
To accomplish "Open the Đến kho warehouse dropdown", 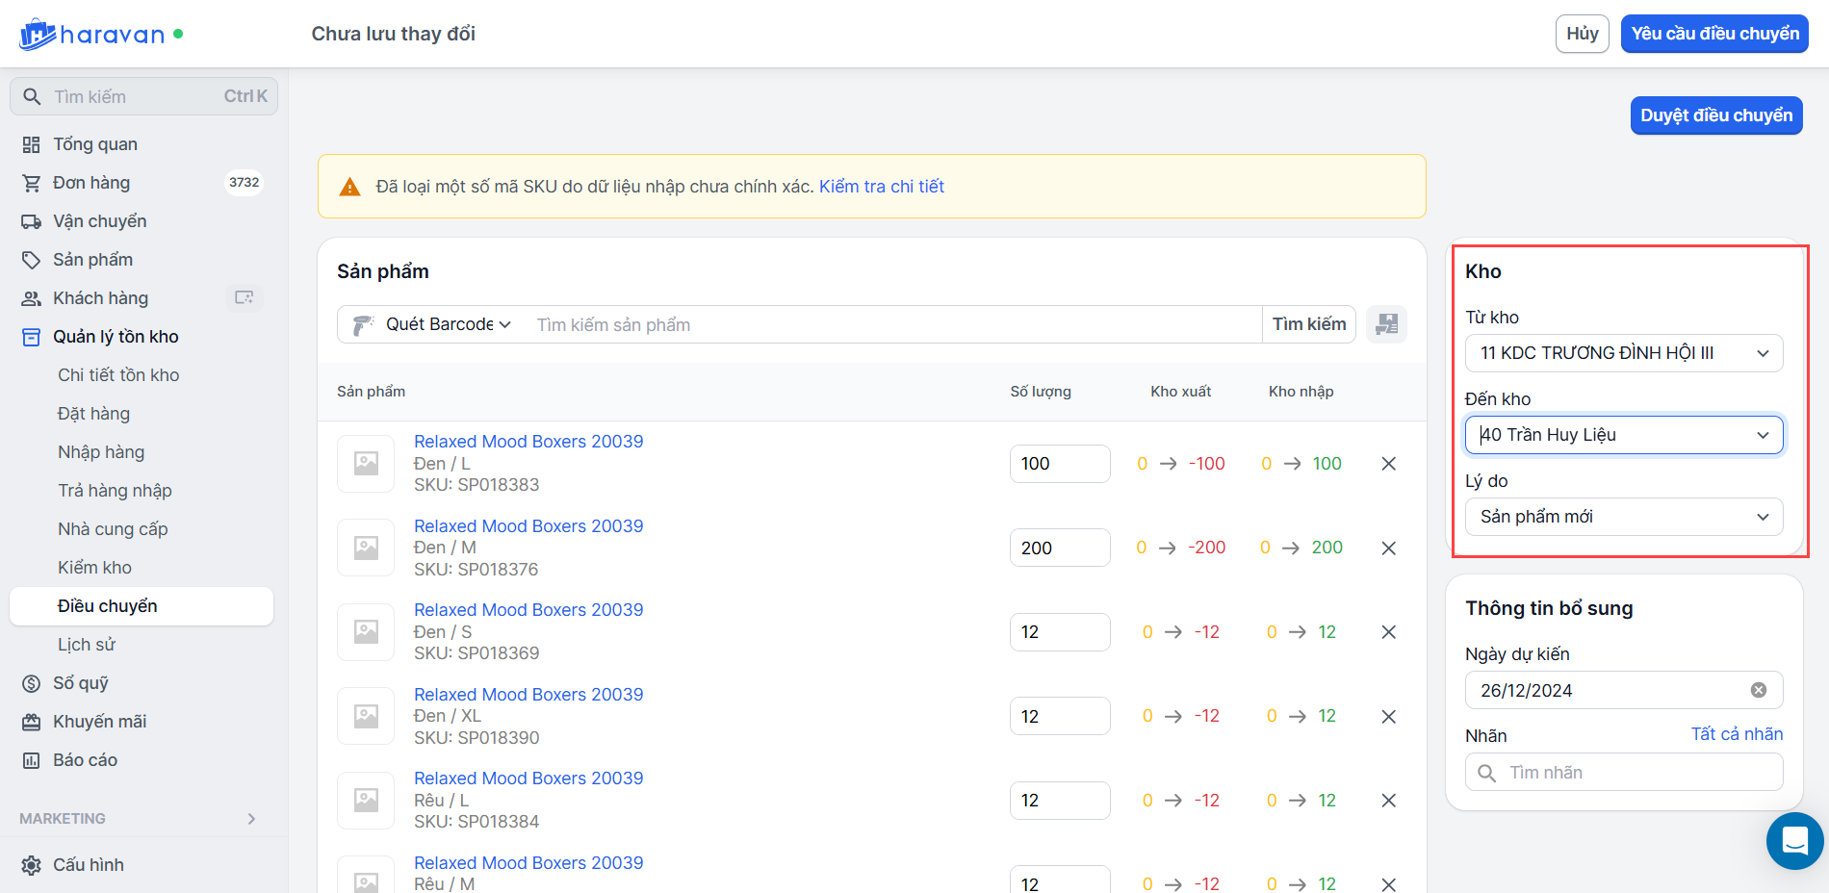I will pos(1623,435).
